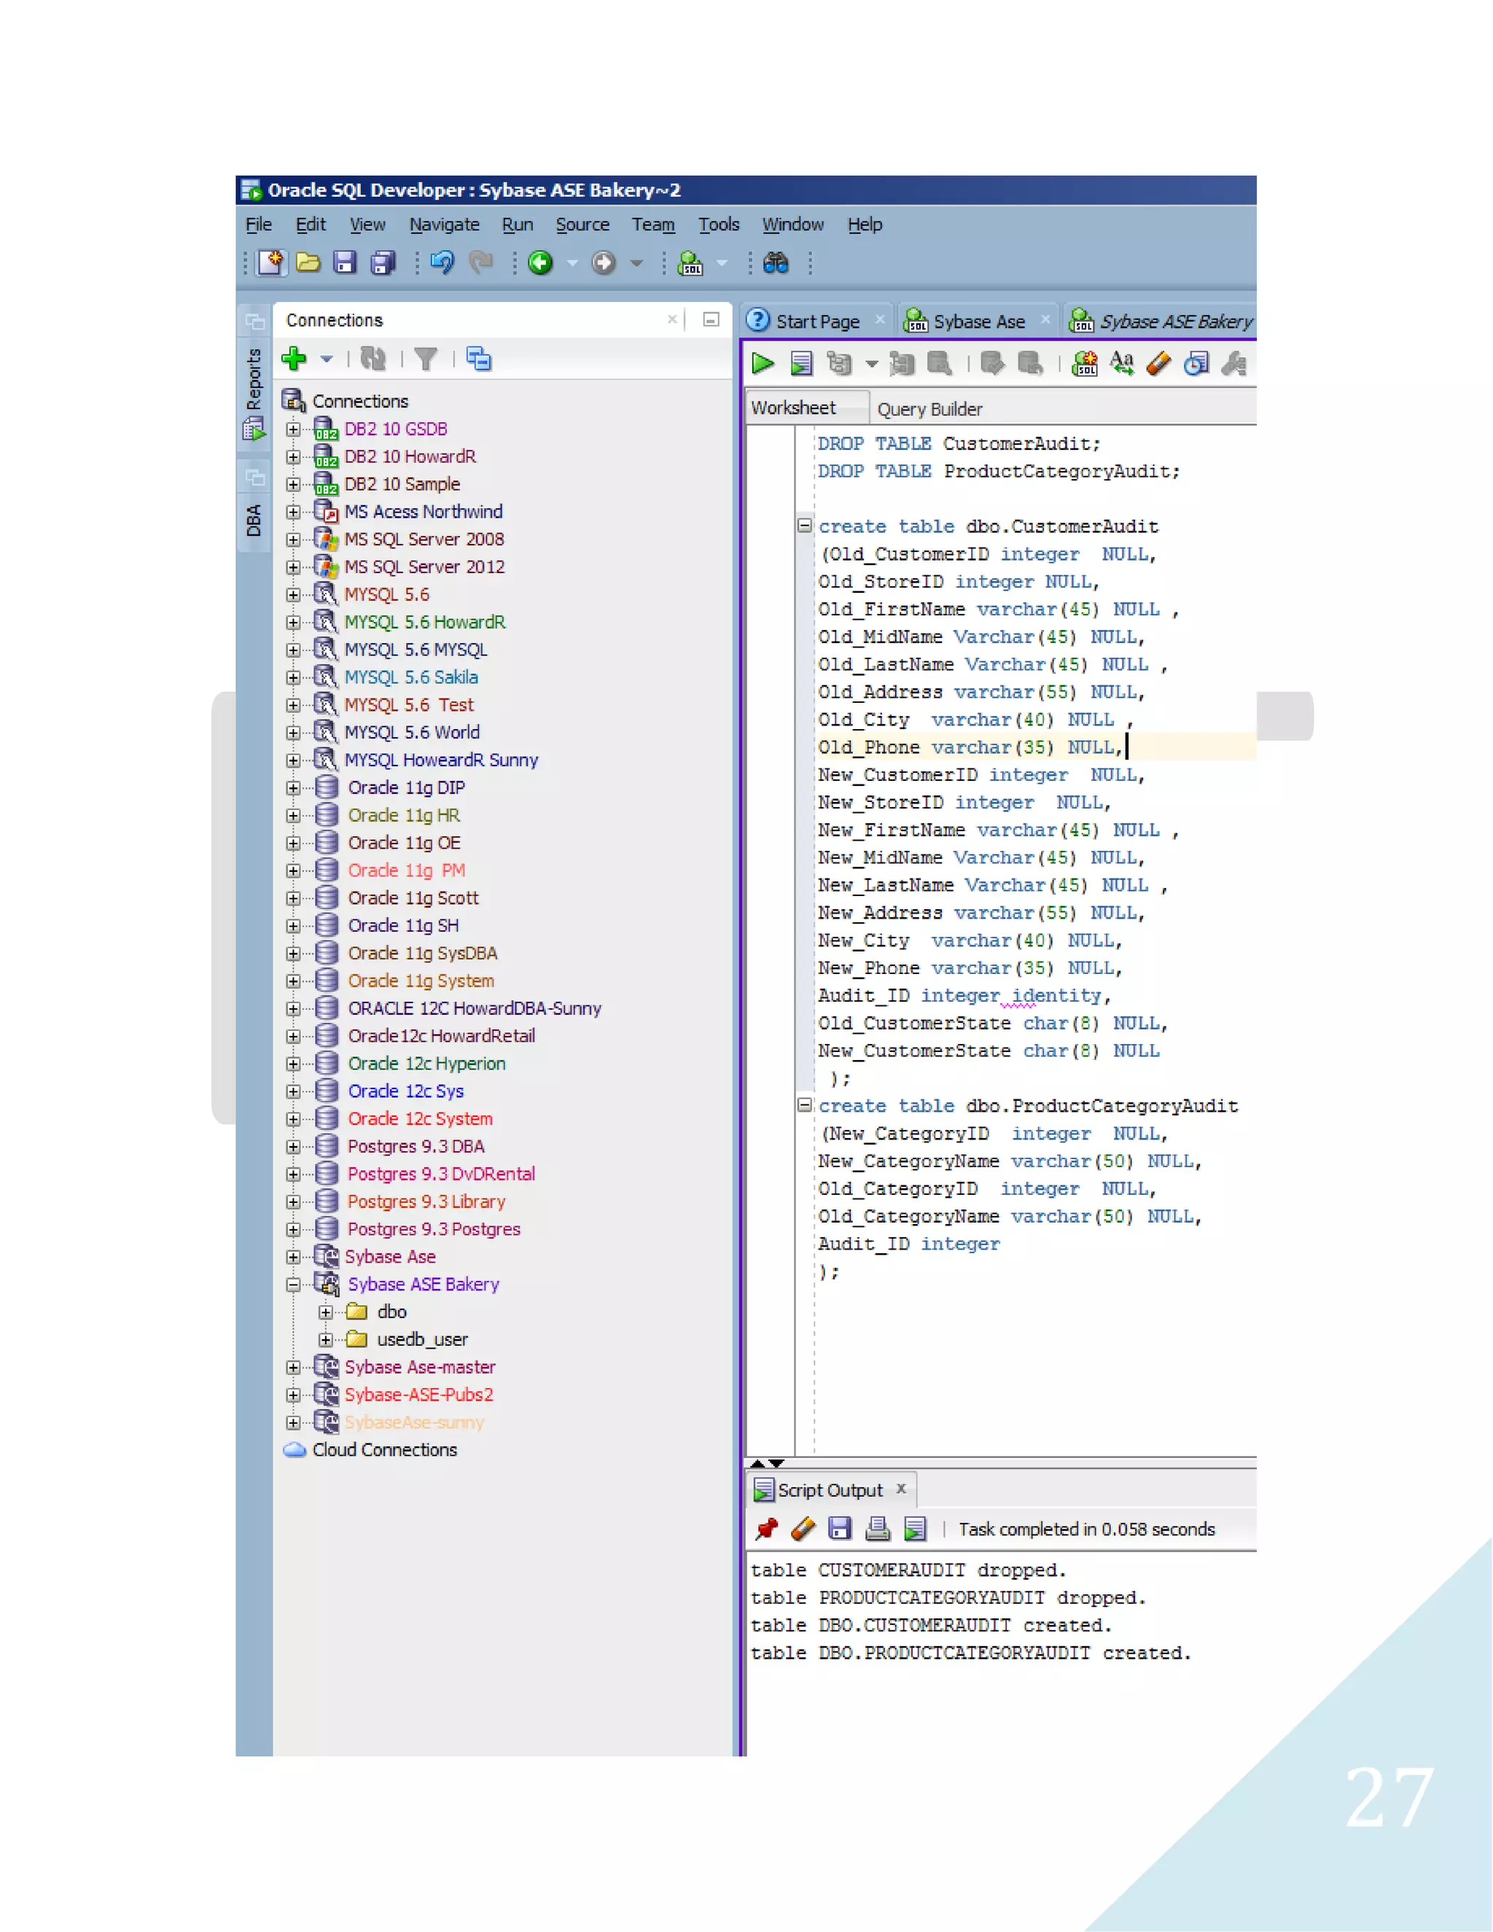Click the Run Script icon in the worksheet toolbar

pyautogui.click(x=801, y=364)
